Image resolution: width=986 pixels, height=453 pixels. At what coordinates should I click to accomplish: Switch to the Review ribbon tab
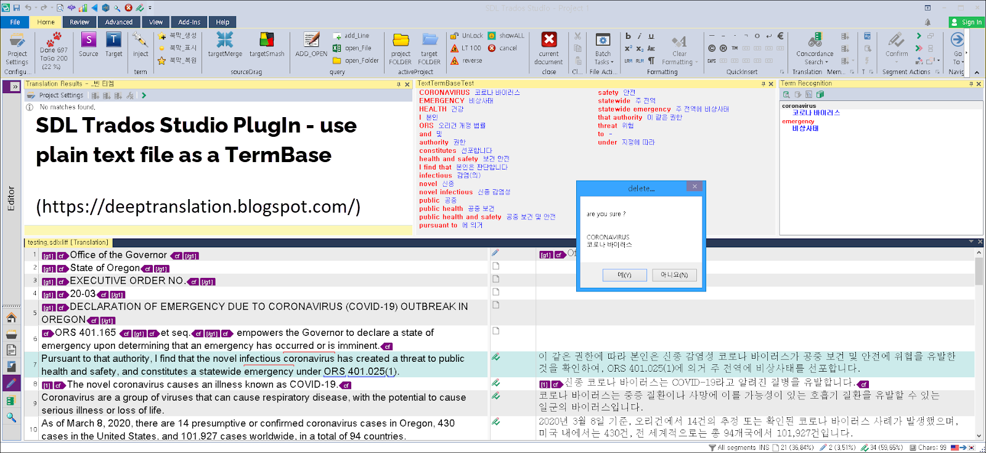tap(79, 22)
